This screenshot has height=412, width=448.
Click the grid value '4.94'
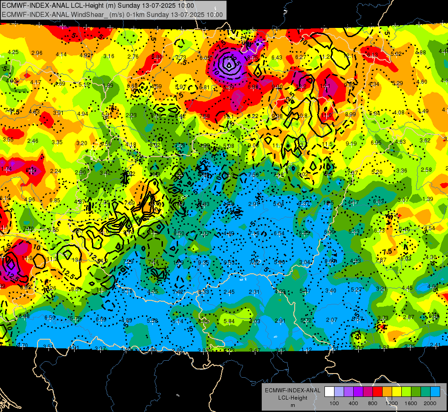point(82,114)
